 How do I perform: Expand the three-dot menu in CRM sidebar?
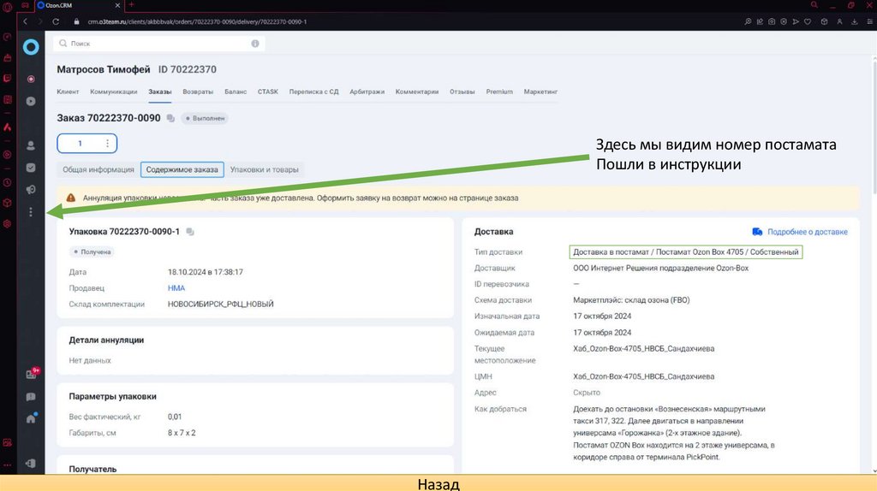31,212
